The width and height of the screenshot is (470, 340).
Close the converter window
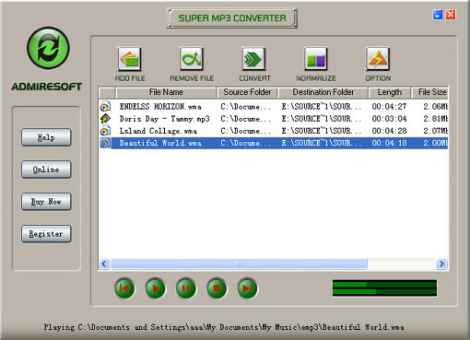(x=451, y=15)
